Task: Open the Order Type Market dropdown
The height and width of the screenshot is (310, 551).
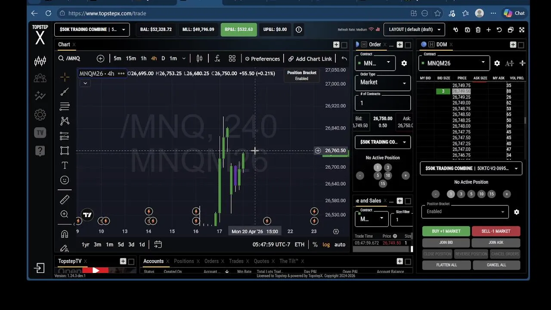Action: pyautogui.click(x=383, y=82)
